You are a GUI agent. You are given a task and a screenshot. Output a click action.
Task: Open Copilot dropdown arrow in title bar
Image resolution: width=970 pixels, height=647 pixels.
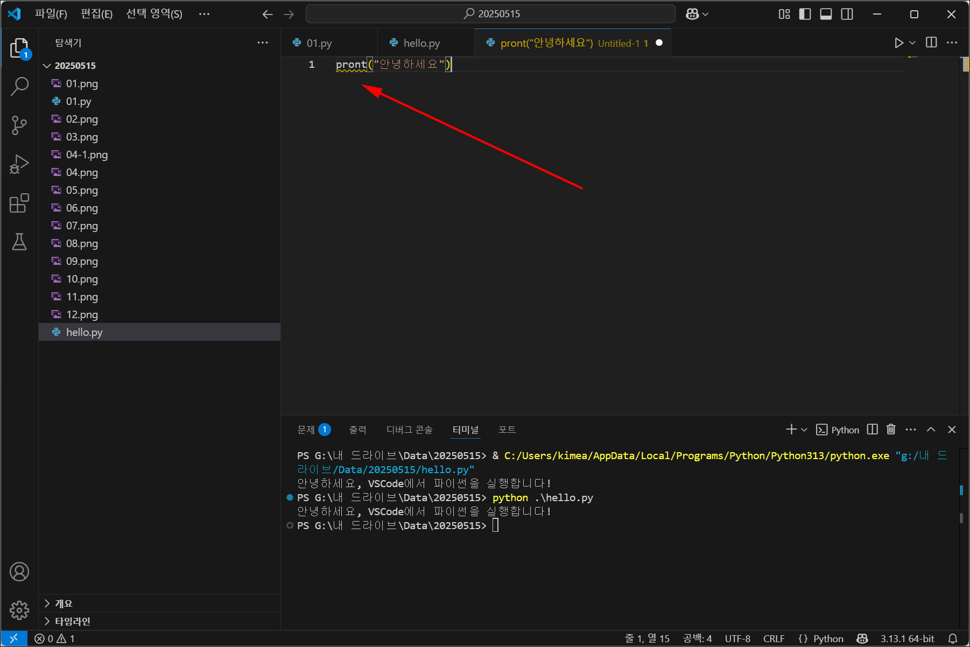[x=705, y=15]
